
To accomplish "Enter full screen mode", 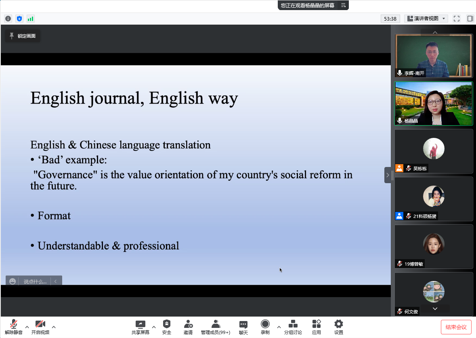I will (x=457, y=19).
